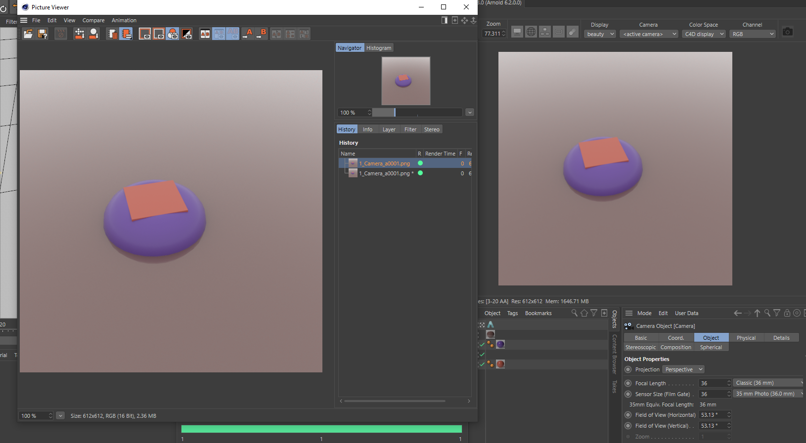Image resolution: width=806 pixels, height=443 pixels.
Task: Open the Channel dropdown set to RGB
Action: click(752, 34)
